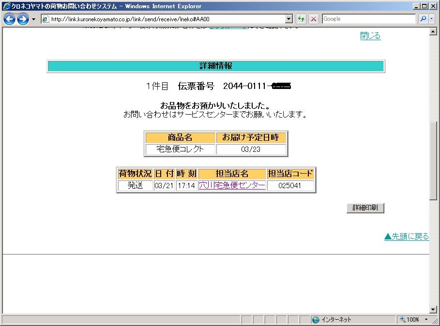Click the ▲先頭に戻る link
This screenshot has height=326, width=440.
(x=406, y=237)
